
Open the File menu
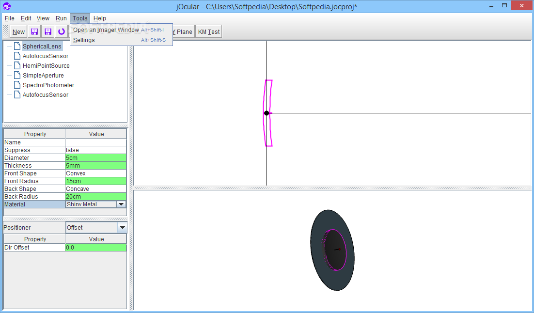point(10,18)
